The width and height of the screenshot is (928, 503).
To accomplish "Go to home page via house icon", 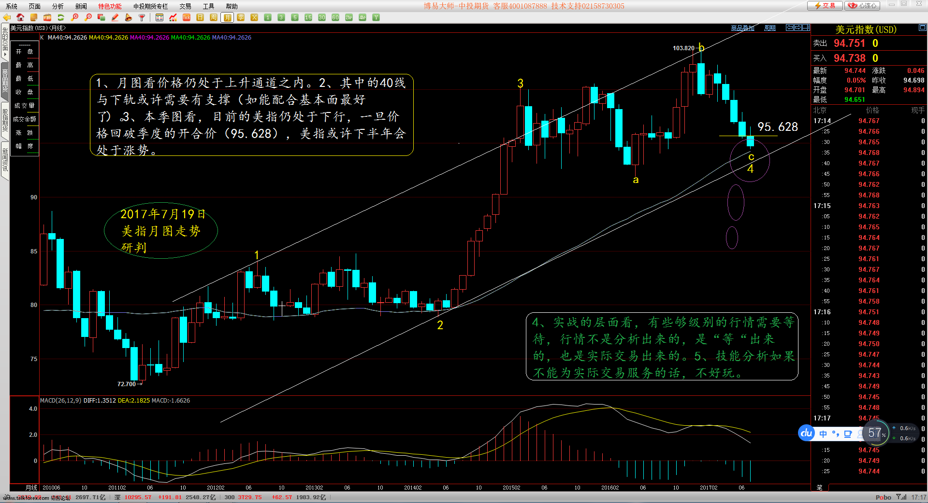I will click(20, 17).
